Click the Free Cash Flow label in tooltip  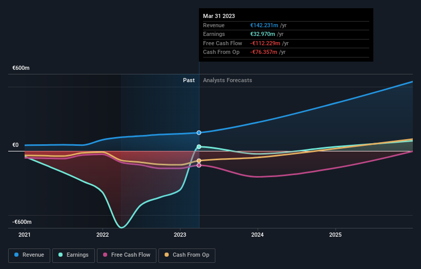point(223,43)
